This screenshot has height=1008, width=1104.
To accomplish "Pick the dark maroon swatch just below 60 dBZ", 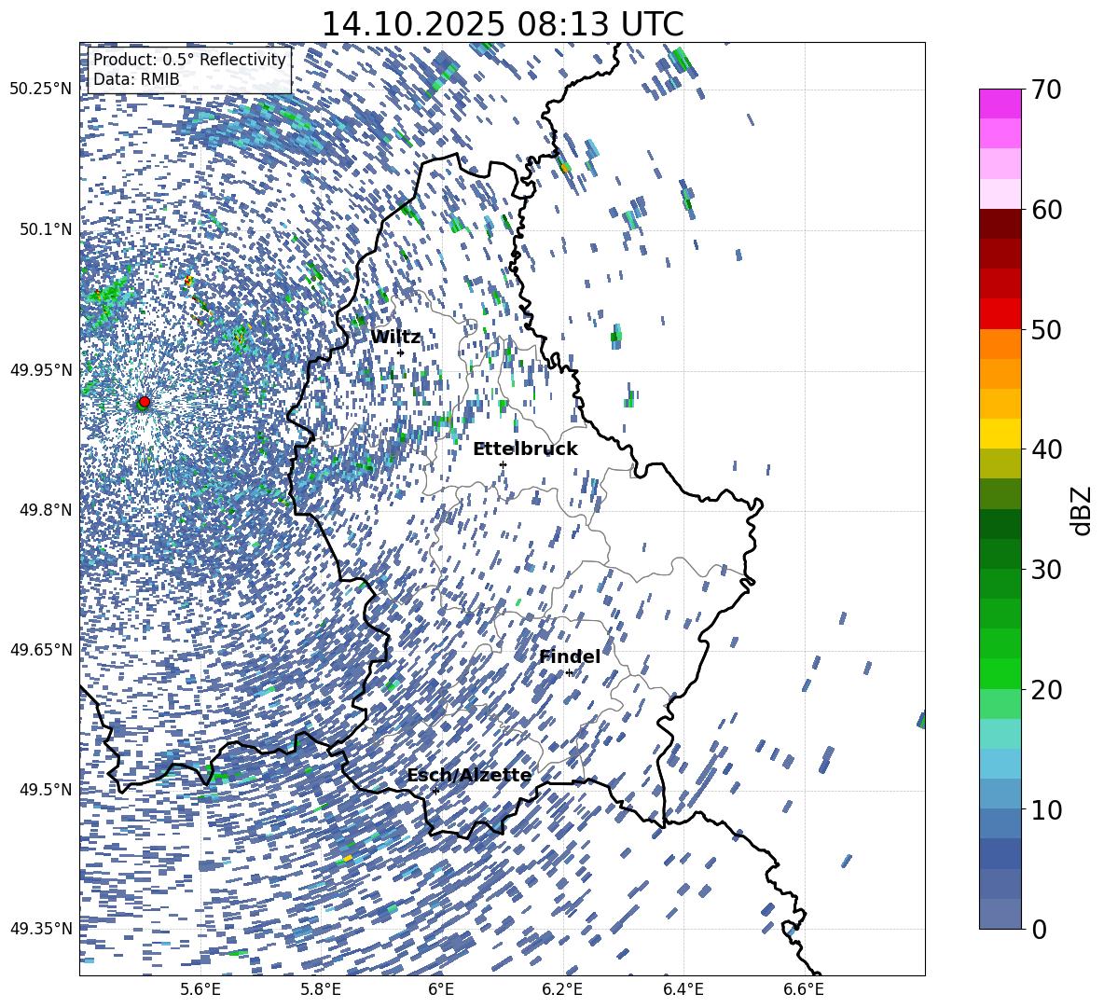I will [1000, 224].
